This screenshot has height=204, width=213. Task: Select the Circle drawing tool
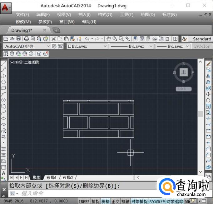coord(4,100)
